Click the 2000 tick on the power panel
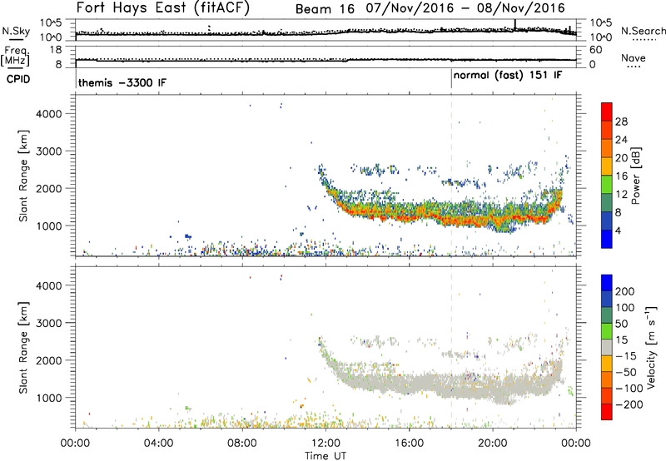The height and width of the screenshot is (461, 666). point(49,188)
